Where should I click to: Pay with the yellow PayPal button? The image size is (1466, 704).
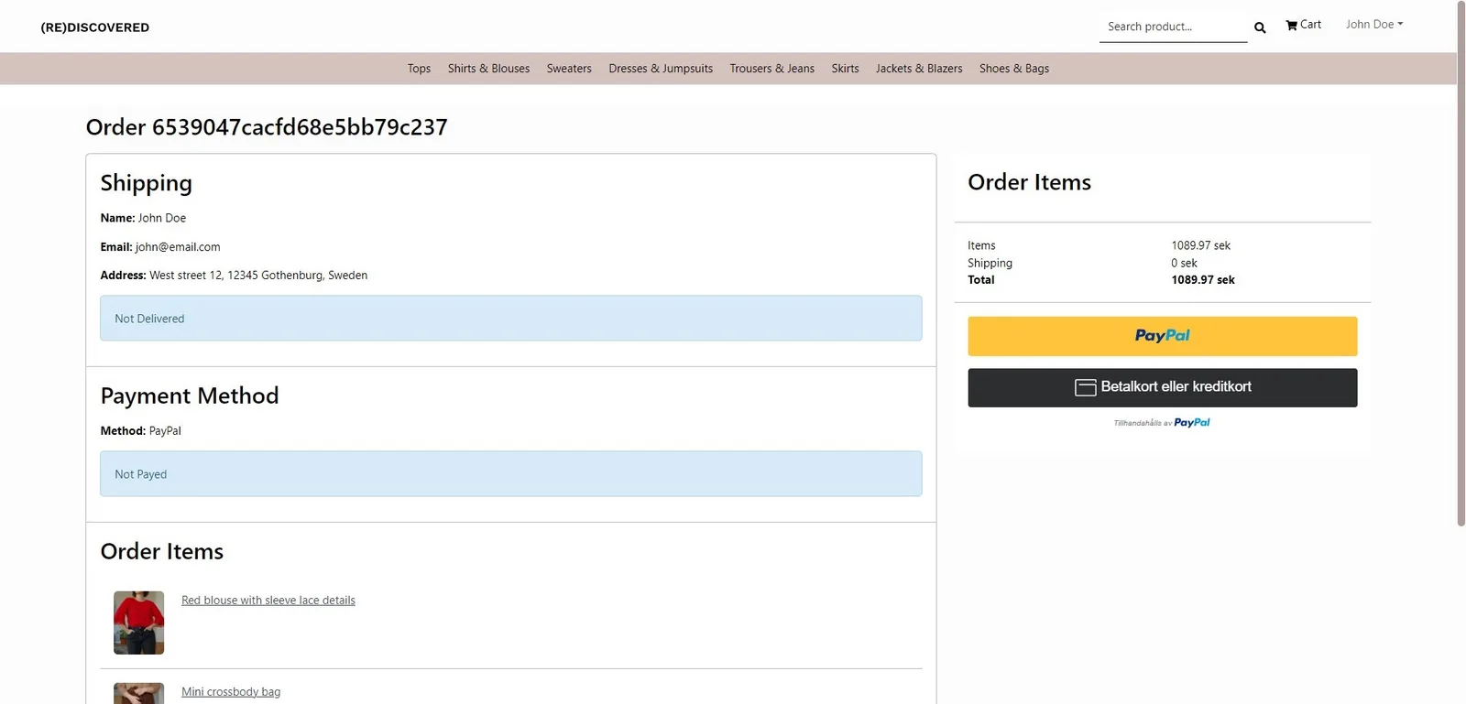point(1162,336)
